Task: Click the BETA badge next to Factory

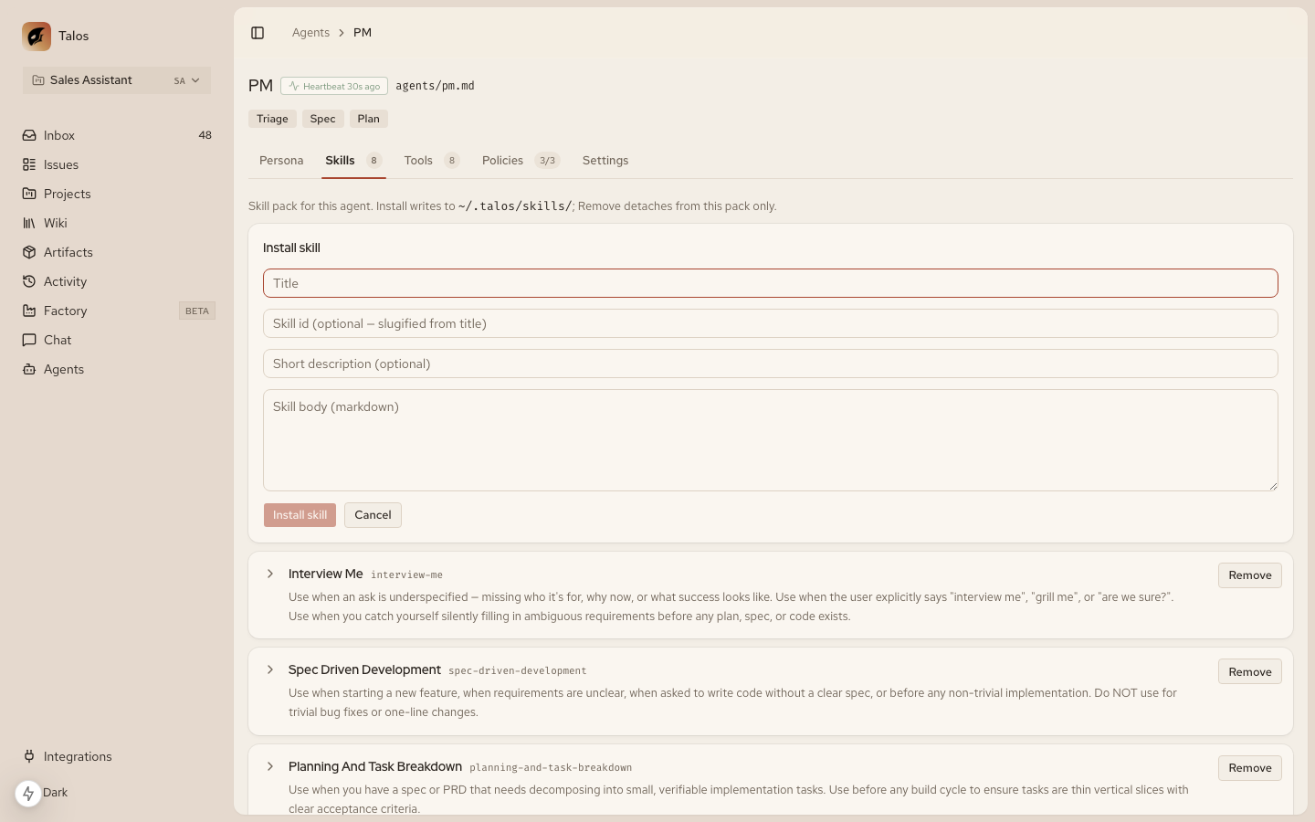Action: [x=197, y=311]
